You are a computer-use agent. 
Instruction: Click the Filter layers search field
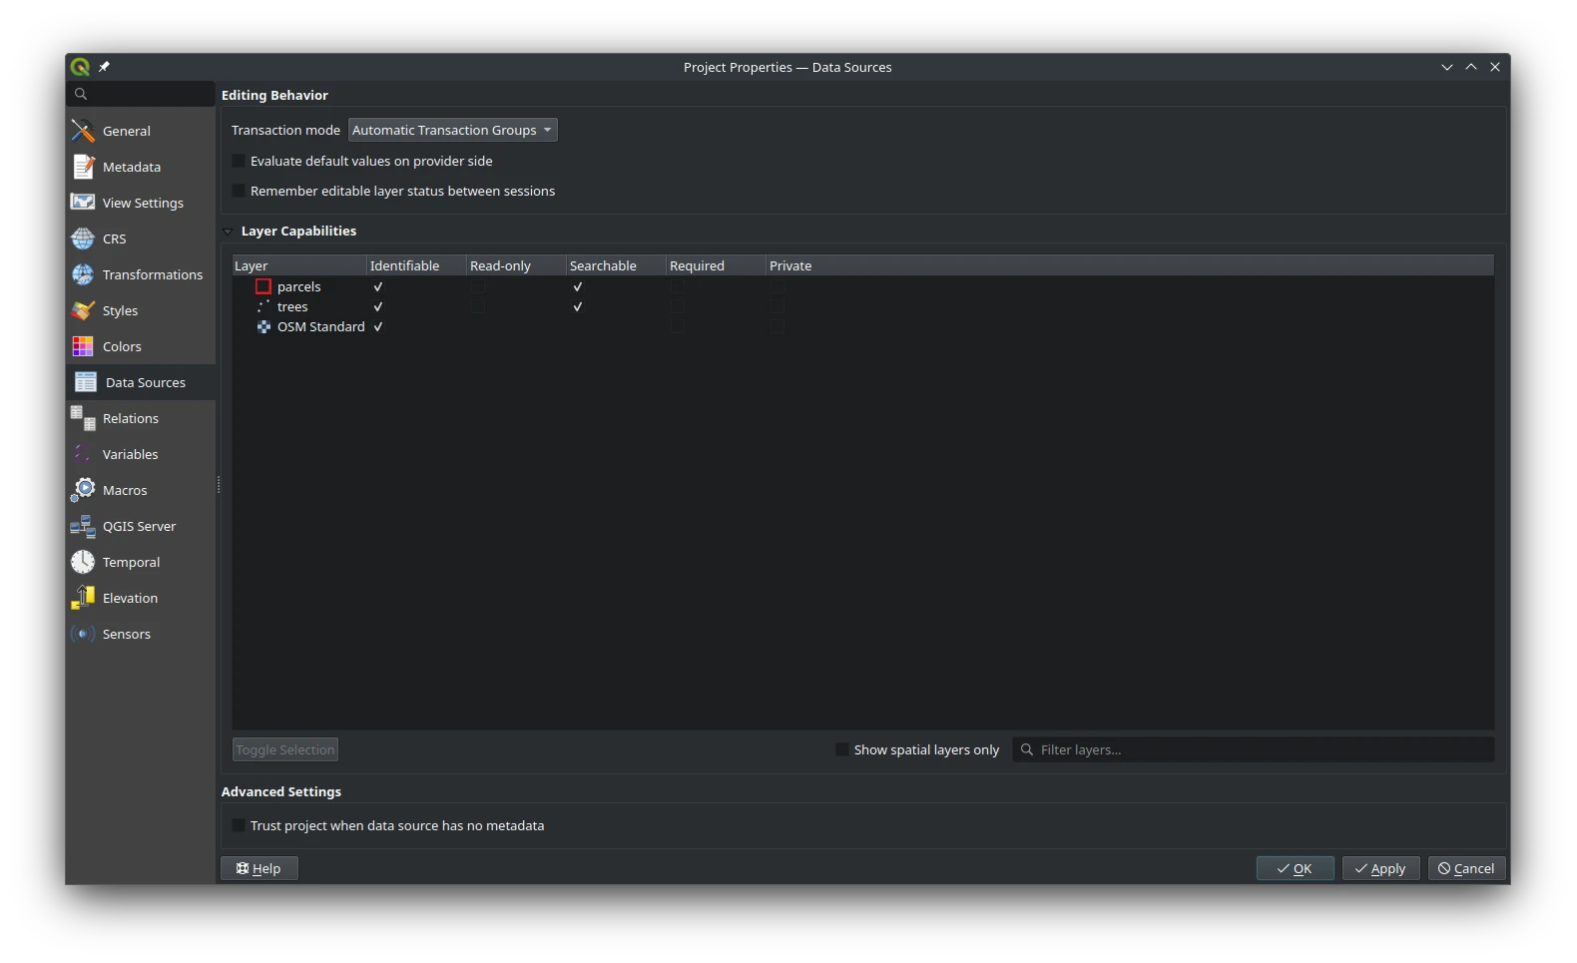1254,749
